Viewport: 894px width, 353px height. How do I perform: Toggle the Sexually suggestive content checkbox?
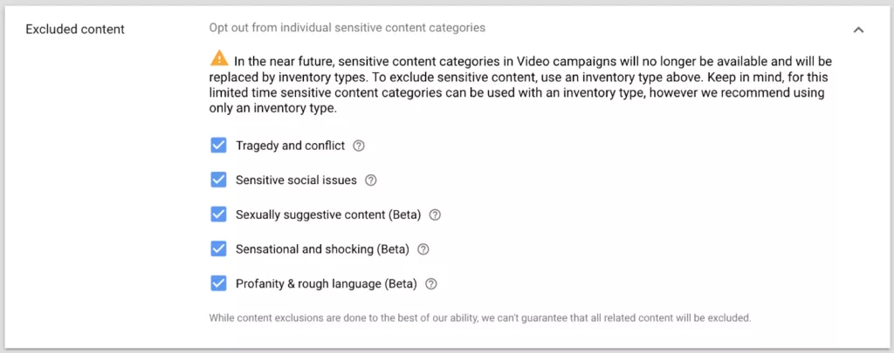pos(218,214)
